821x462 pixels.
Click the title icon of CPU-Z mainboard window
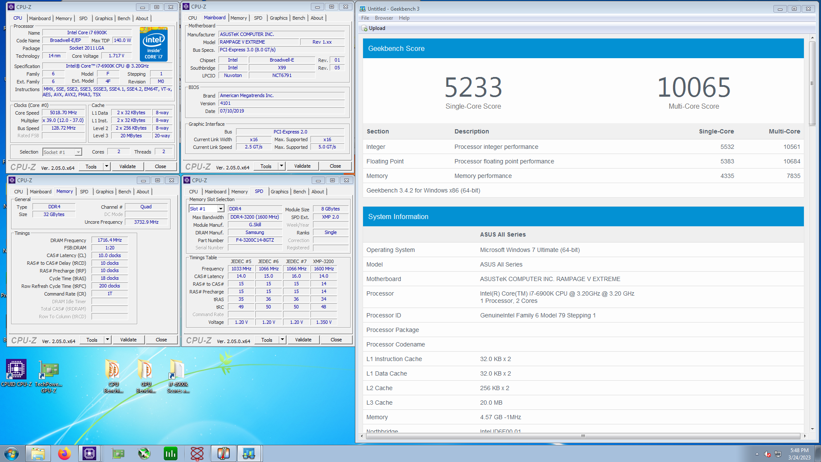186,6
